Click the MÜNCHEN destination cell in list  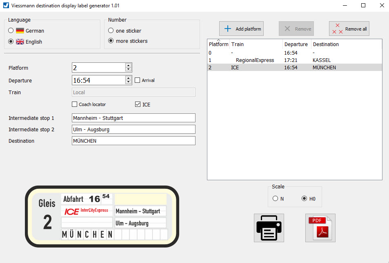(x=324, y=67)
